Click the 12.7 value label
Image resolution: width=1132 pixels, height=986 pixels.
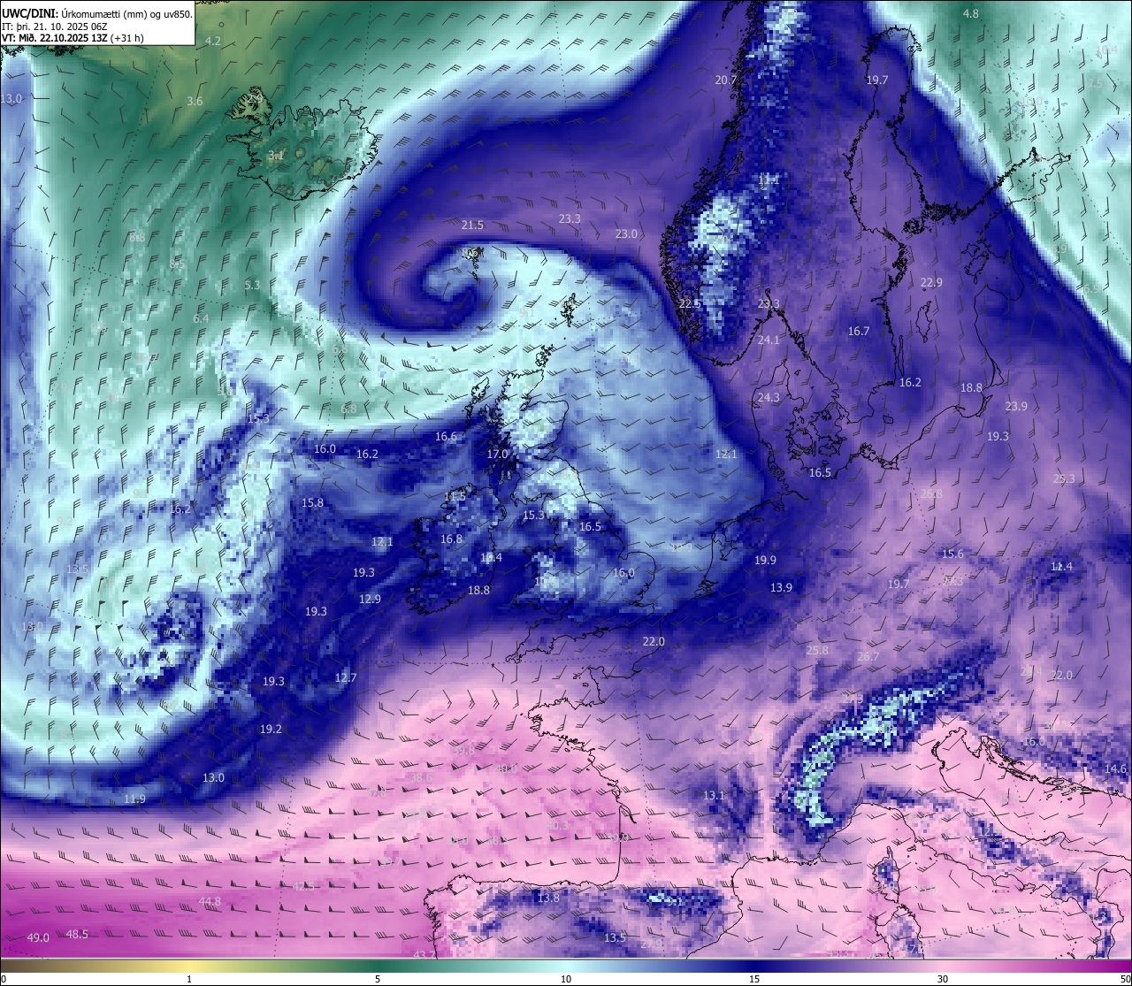(x=346, y=677)
